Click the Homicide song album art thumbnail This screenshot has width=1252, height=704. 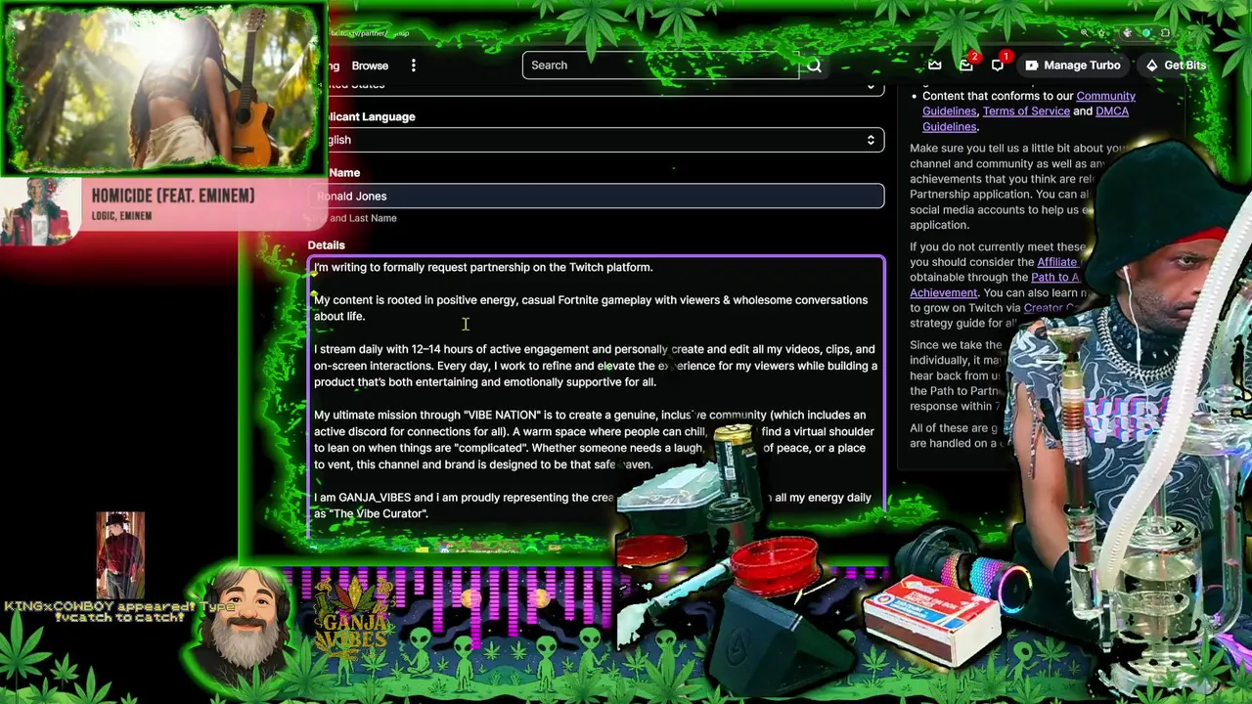click(40, 211)
